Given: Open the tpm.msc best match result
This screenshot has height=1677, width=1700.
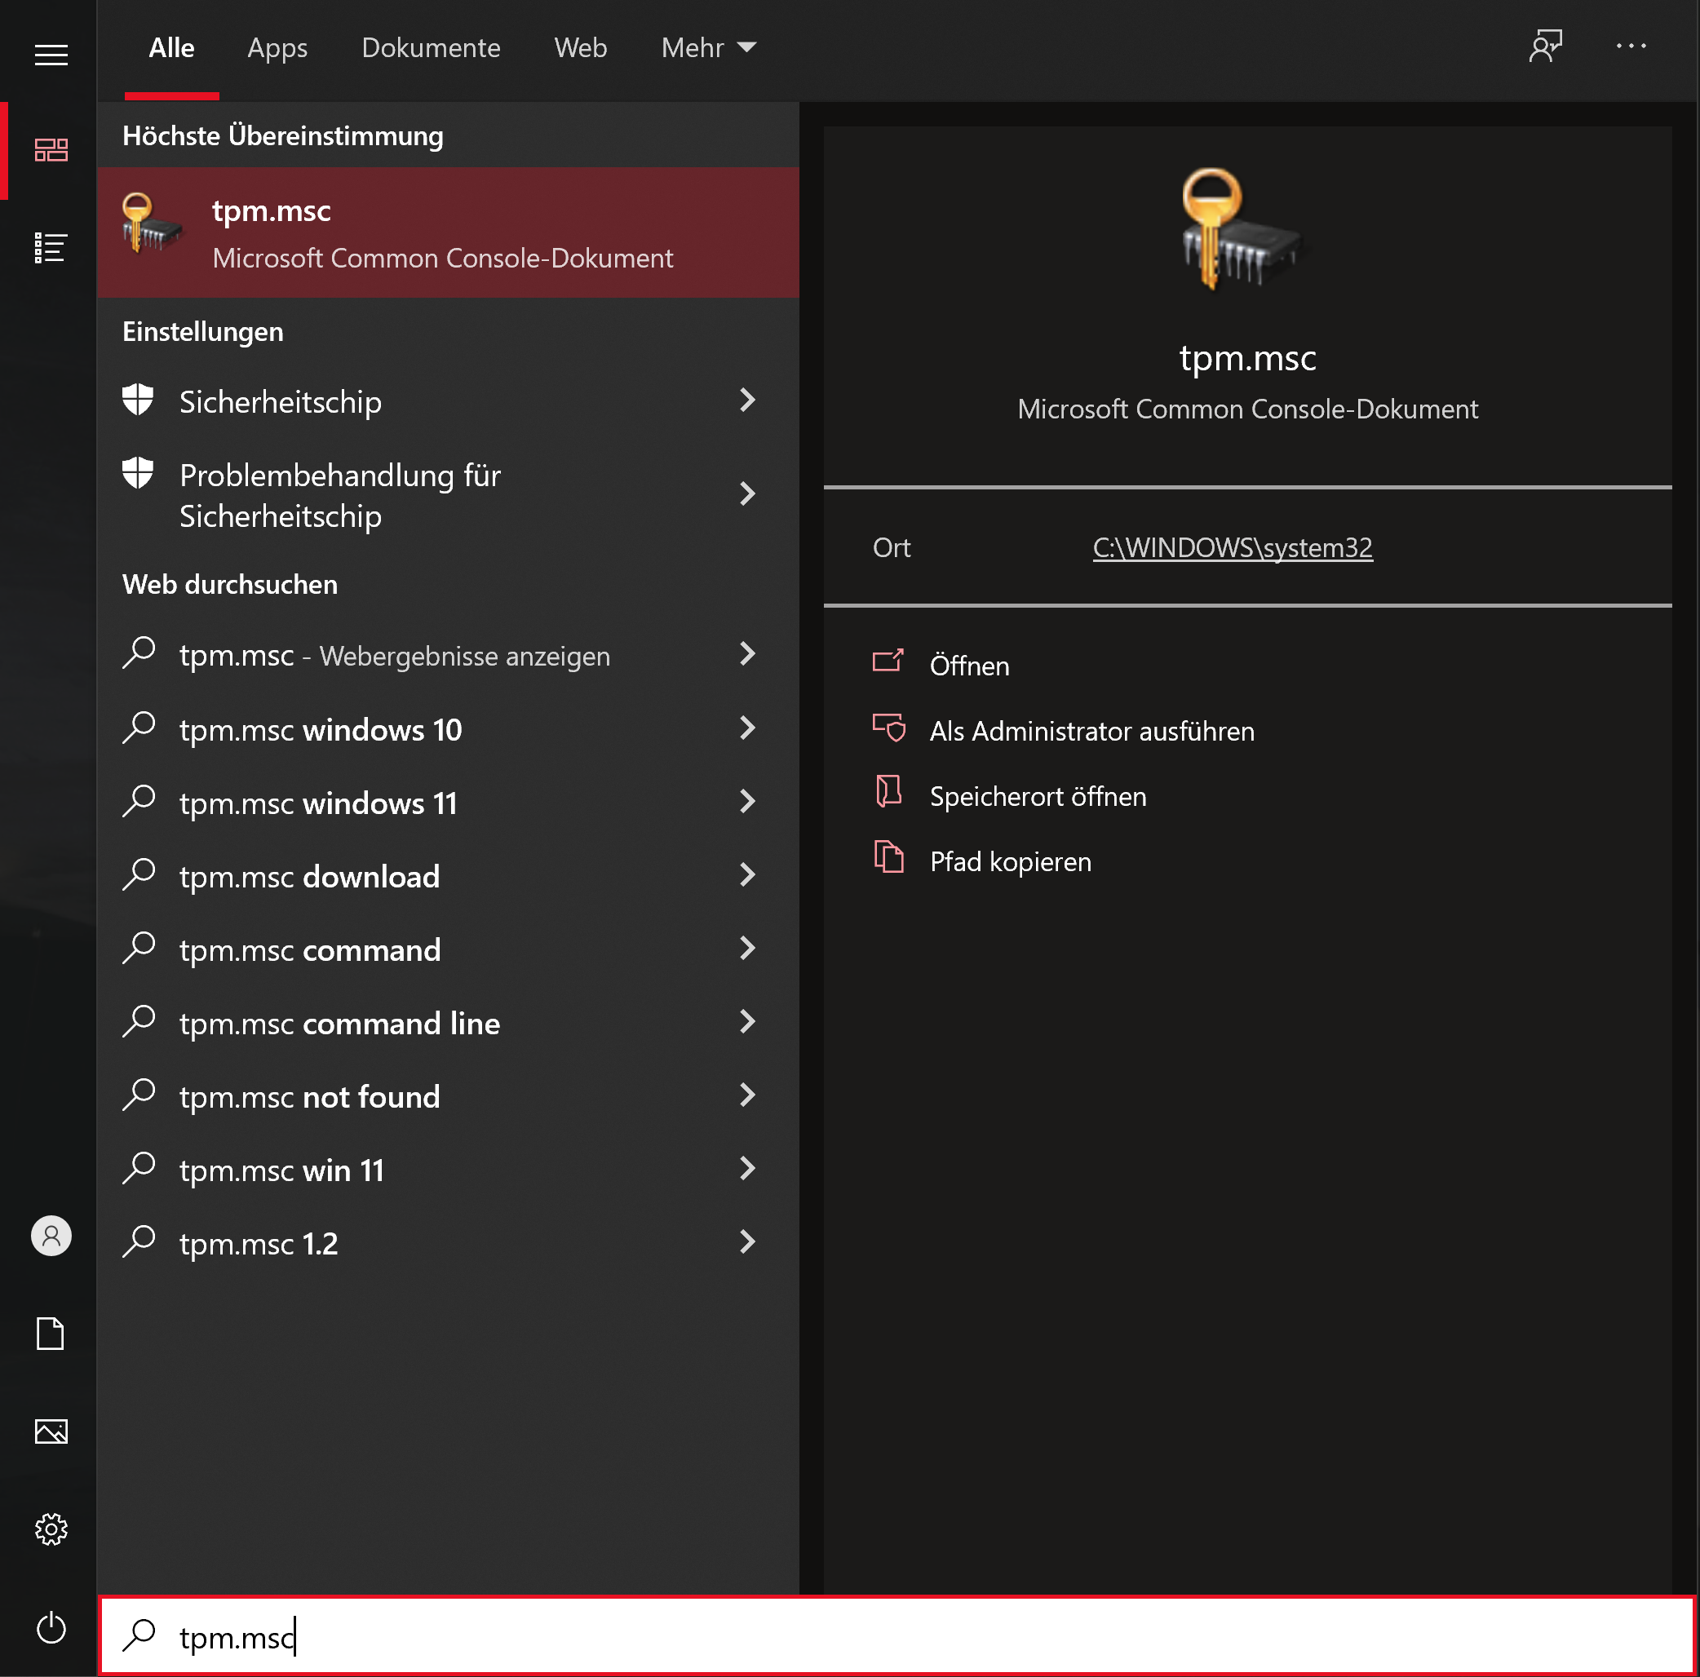Looking at the screenshot, I should pyautogui.click(x=447, y=233).
